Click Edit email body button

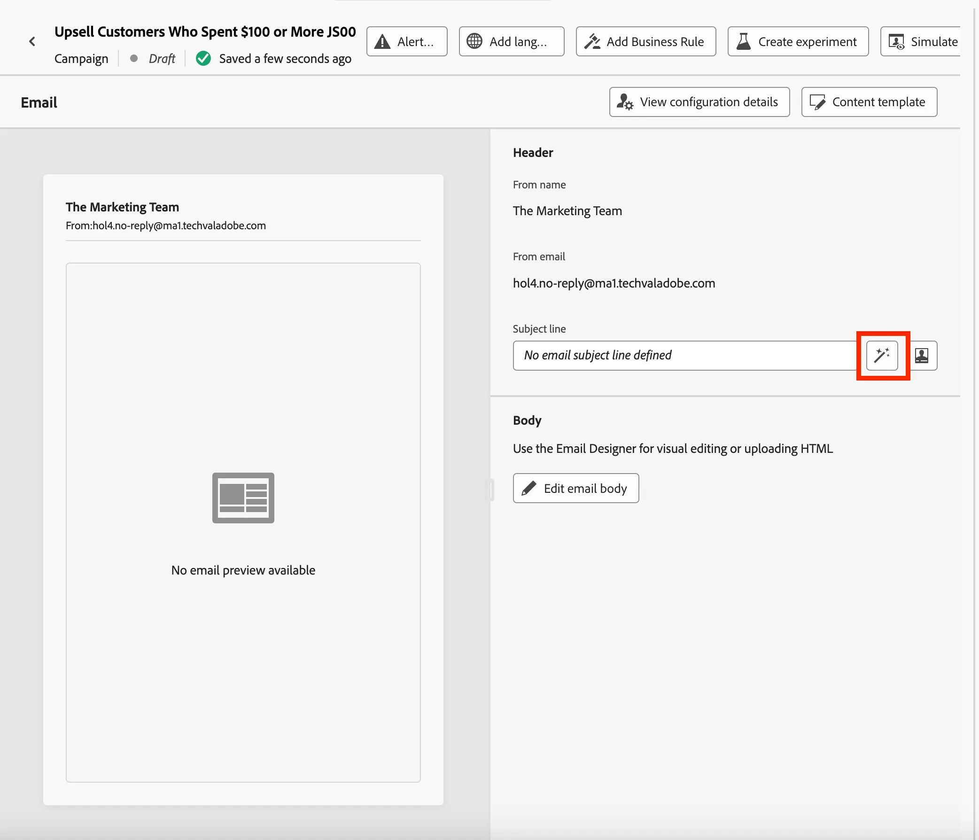click(576, 488)
